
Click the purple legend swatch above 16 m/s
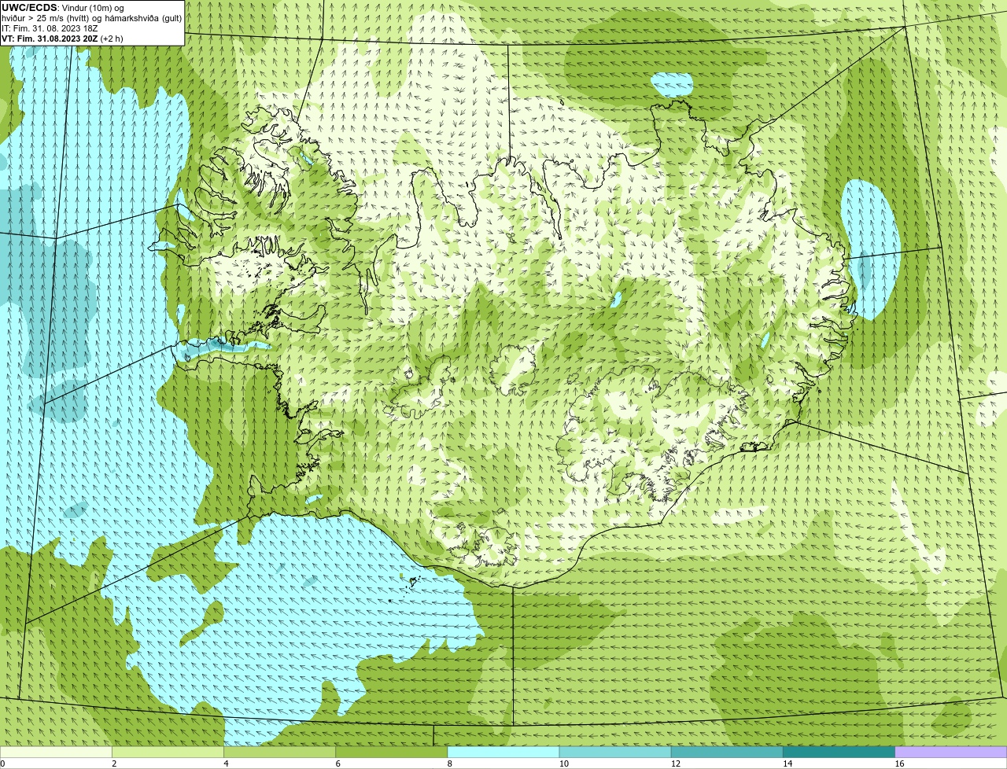point(951,752)
